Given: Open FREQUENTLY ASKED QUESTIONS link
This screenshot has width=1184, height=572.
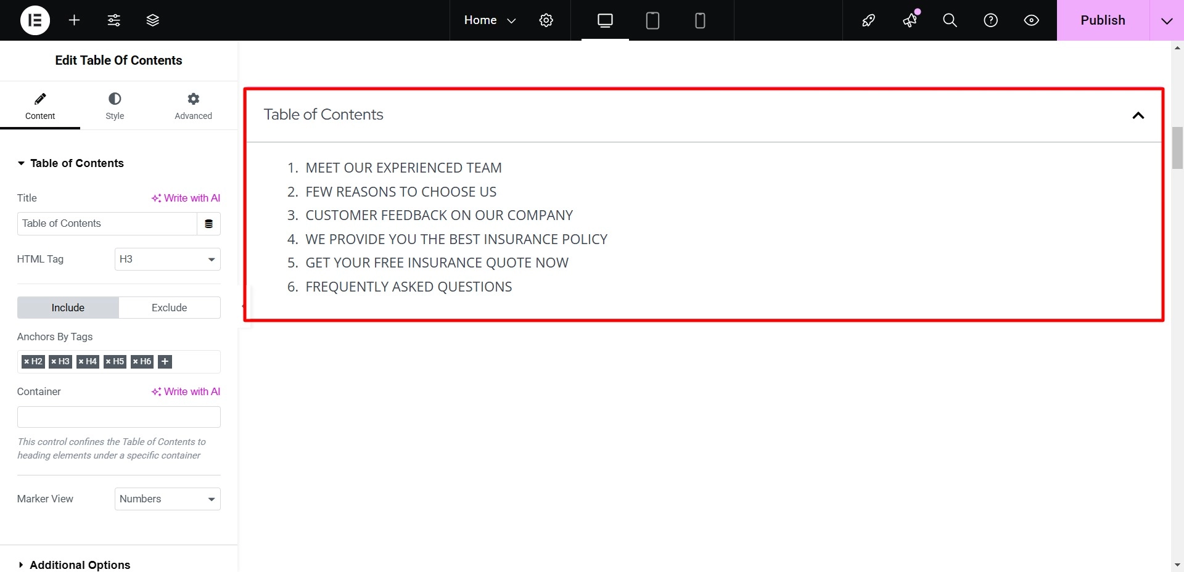Looking at the screenshot, I should [x=409, y=287].
